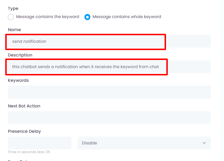The image size is (224, 161).
Task: Click the "Message contains whole keyword" label text
Action: click(x=127, y=17)
